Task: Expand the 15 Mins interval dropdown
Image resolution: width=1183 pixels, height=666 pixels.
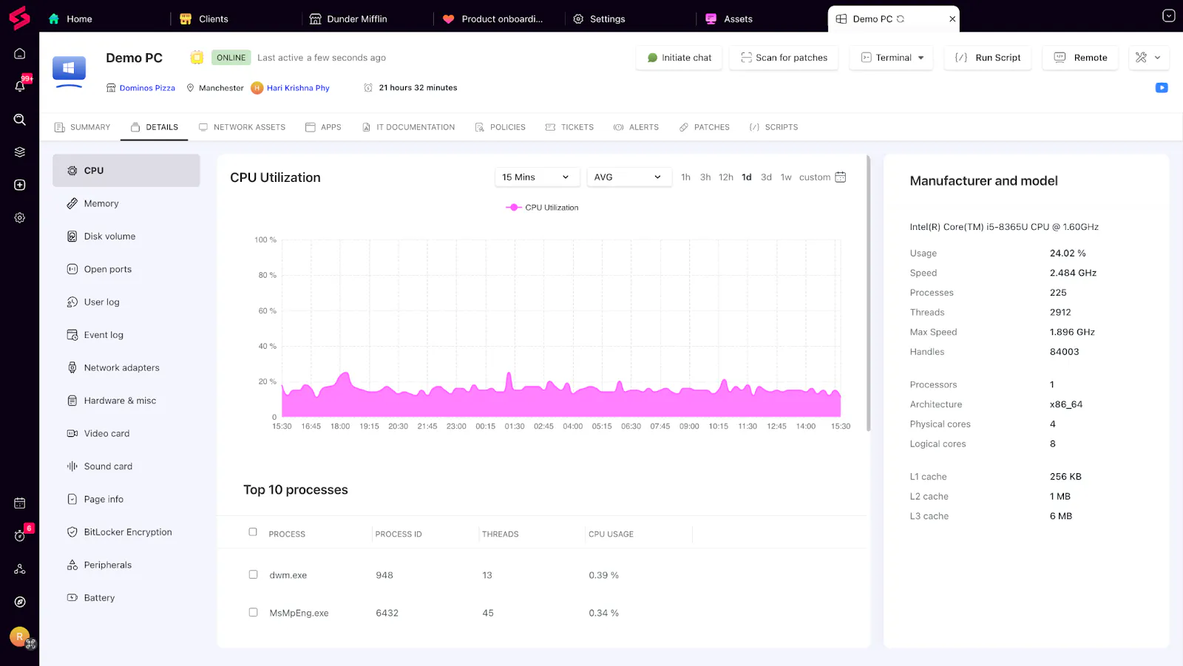Action: pyautogui.click(x=536, y=177)
